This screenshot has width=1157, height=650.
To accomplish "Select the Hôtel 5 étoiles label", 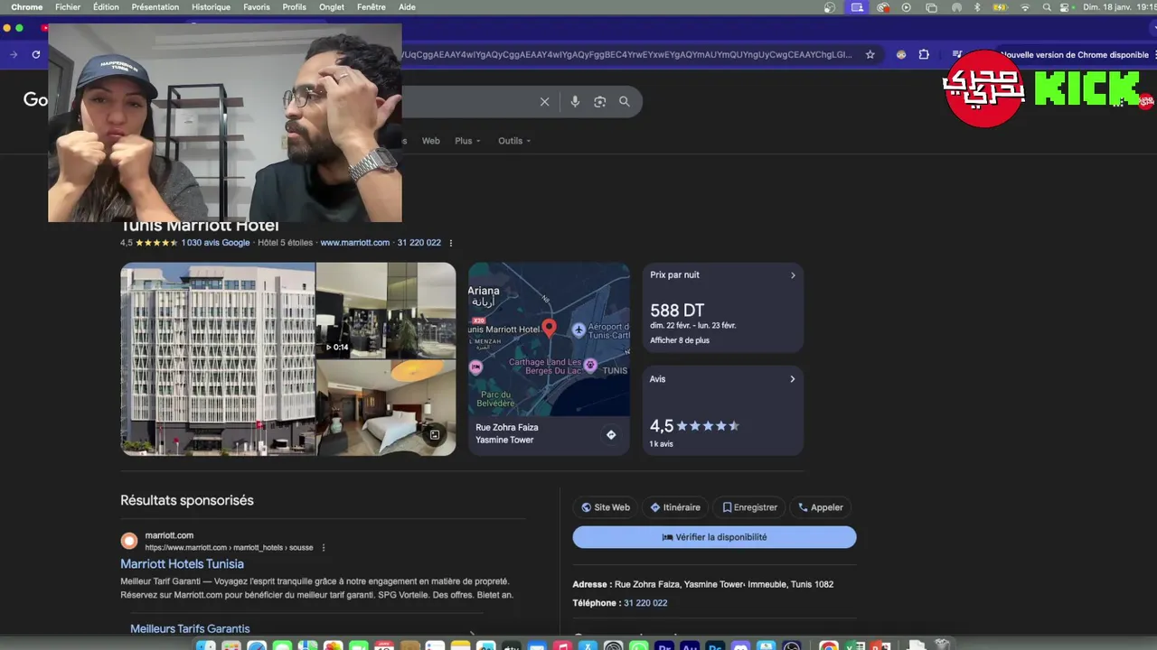I will point(285,243).
